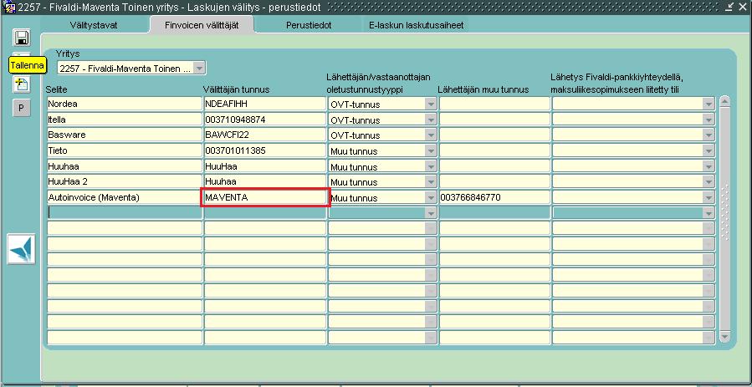752x387 pixels.
Task: Open the bank account dropdown in Tieto row
Action: point(709,151)
